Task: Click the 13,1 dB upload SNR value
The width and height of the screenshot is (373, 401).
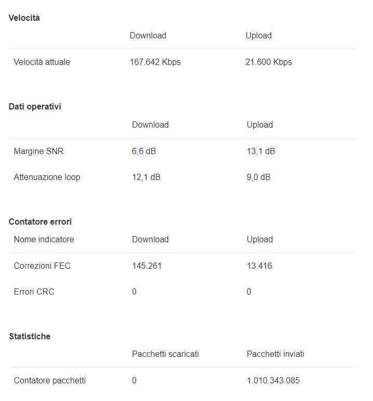Action: coord(261,151)
